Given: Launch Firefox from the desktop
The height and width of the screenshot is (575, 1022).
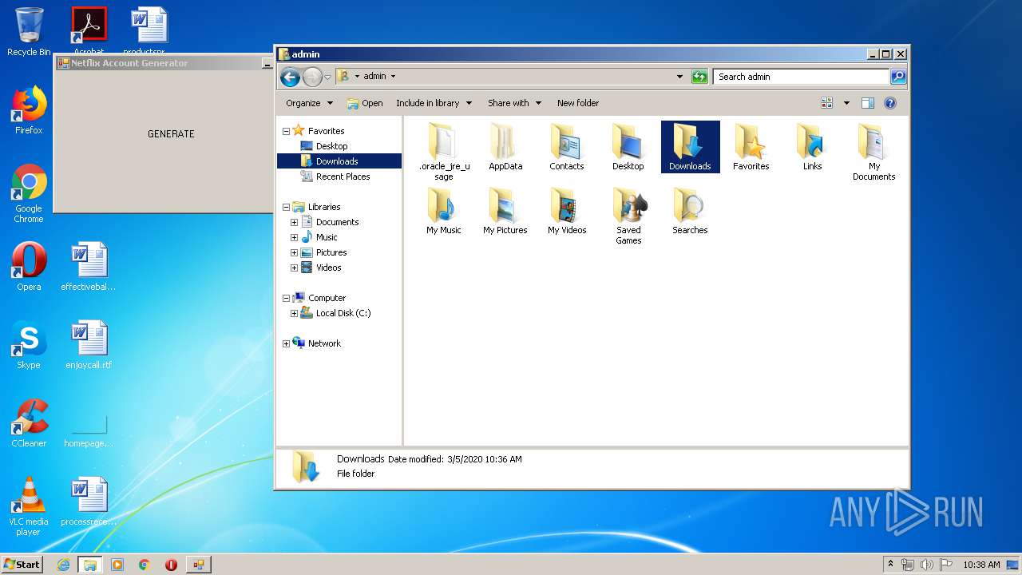Looking at the screenshot, I should (x=29, y=110).
